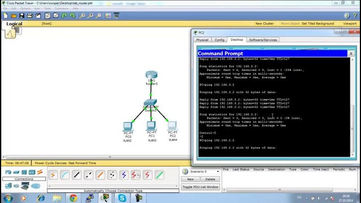Select the Copper Straight-Through cable icon

(x=77, y=175)
